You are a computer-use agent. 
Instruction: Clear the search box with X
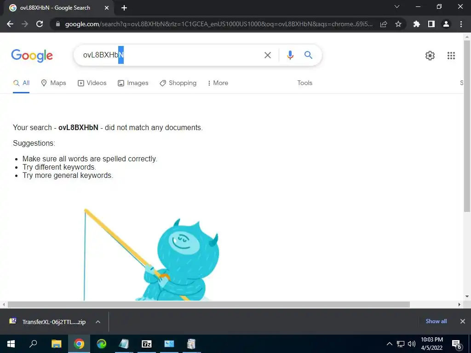tap(267, 55)
